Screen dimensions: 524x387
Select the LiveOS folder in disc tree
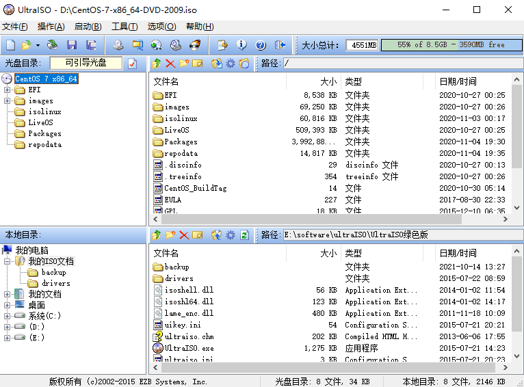point(40,122)
